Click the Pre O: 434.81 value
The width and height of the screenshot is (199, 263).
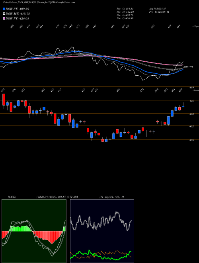pos(125,9)
